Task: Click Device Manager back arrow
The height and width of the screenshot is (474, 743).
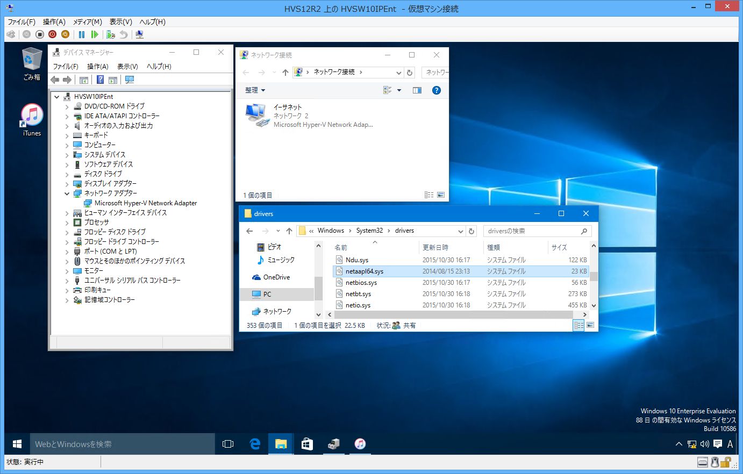Action: click(x=55, y=80)
